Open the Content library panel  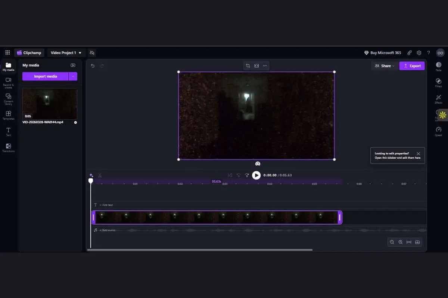click(x=8, y=99)
